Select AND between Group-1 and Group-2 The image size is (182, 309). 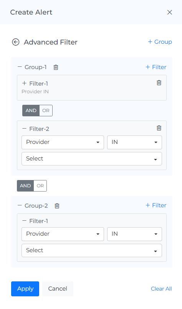click(25, 186)
